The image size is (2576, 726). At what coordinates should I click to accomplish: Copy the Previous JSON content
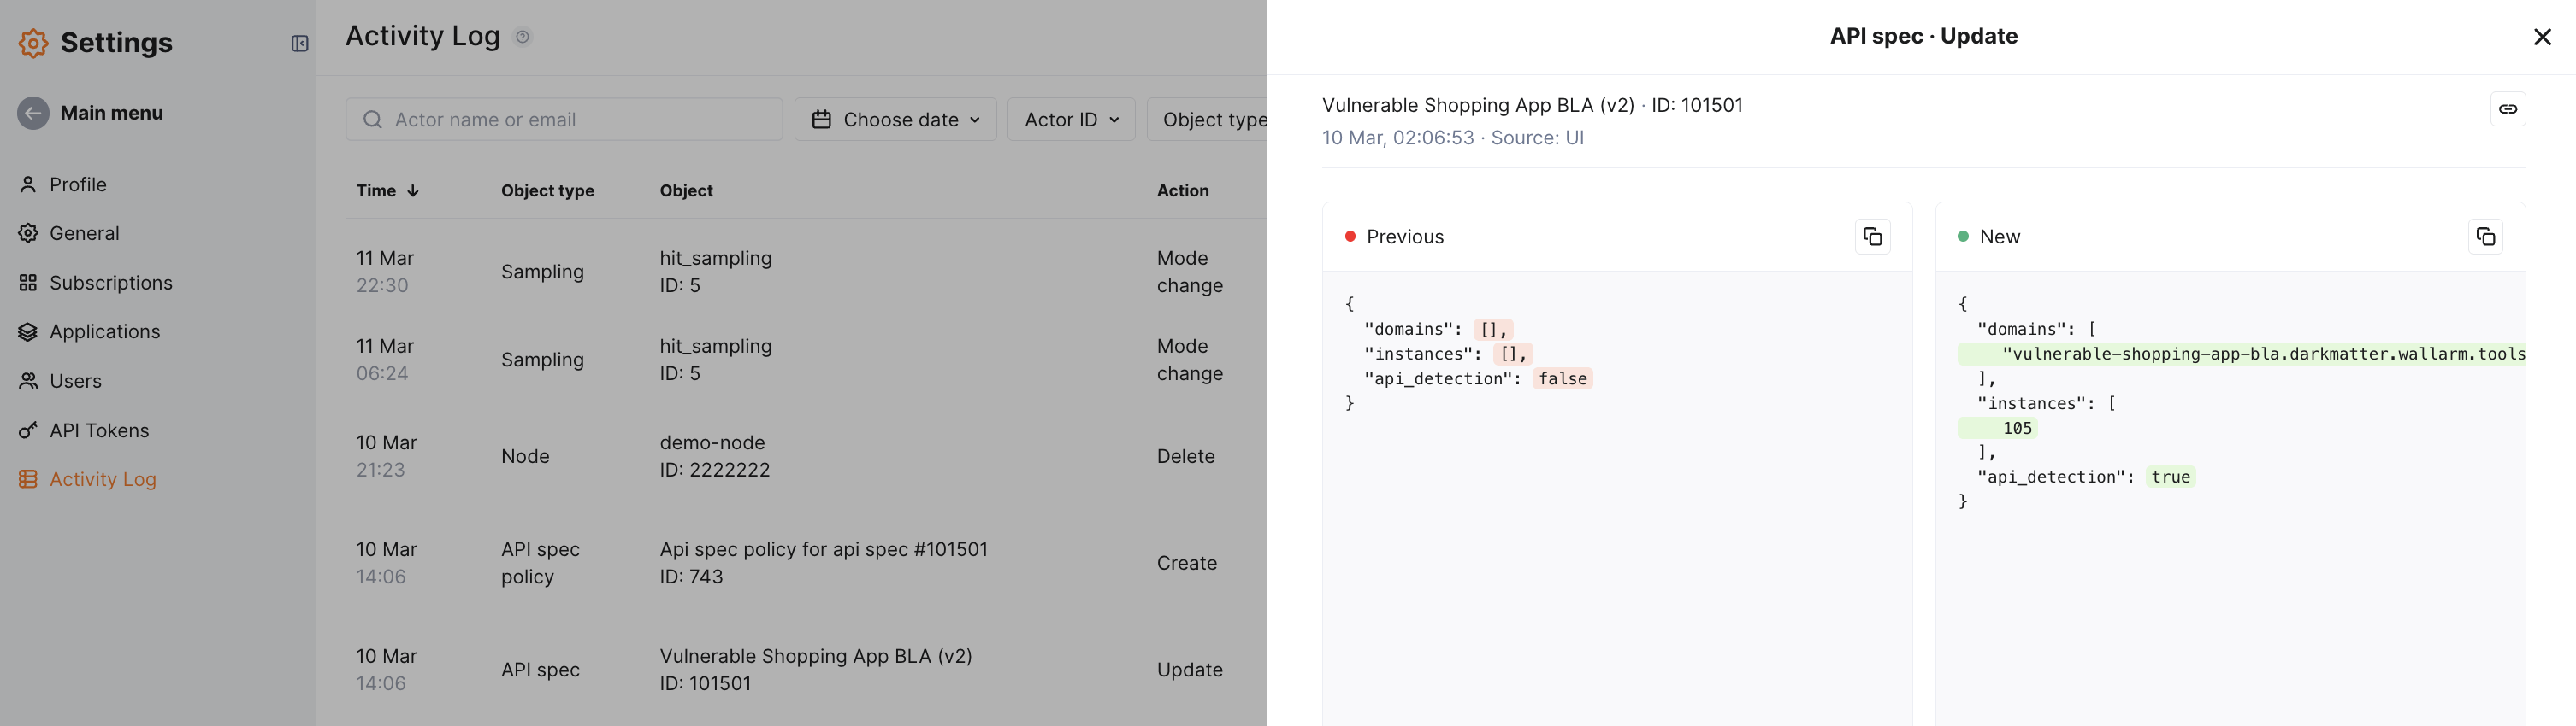point(1872,237)
